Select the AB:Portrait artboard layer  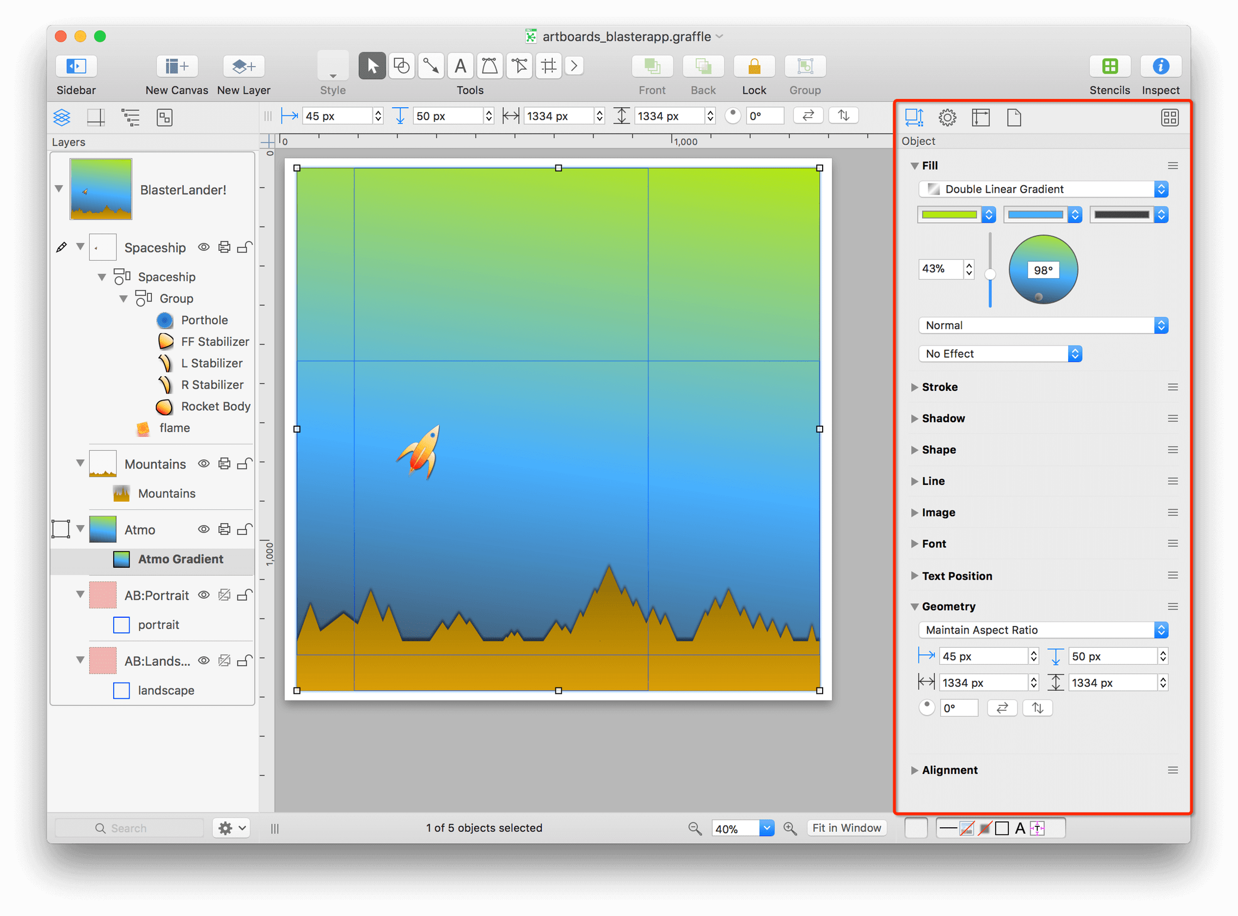(153, 595)
